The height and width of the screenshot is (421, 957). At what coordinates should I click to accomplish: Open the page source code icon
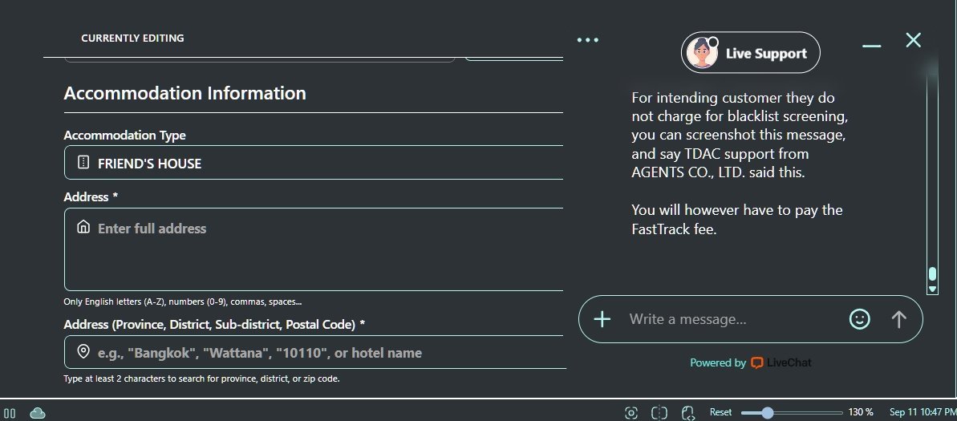pos(687,412)
